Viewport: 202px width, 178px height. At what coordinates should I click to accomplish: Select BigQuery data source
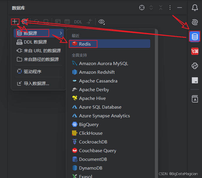click(x=110, y=125)
